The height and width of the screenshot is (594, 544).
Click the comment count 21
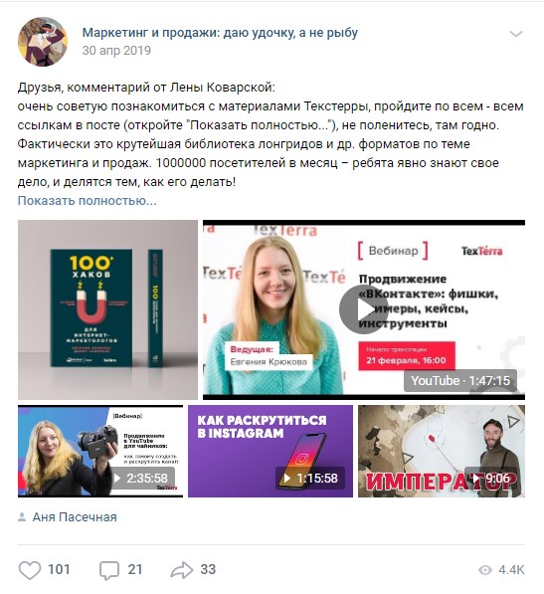pos(135,569)
